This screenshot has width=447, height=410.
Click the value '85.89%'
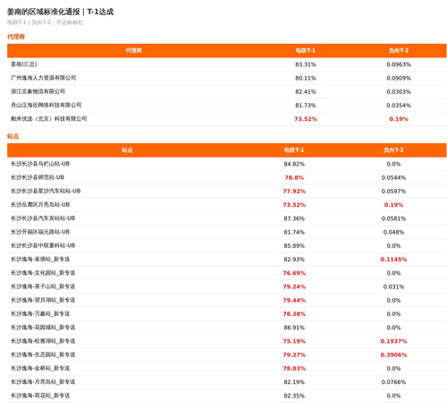294,246
